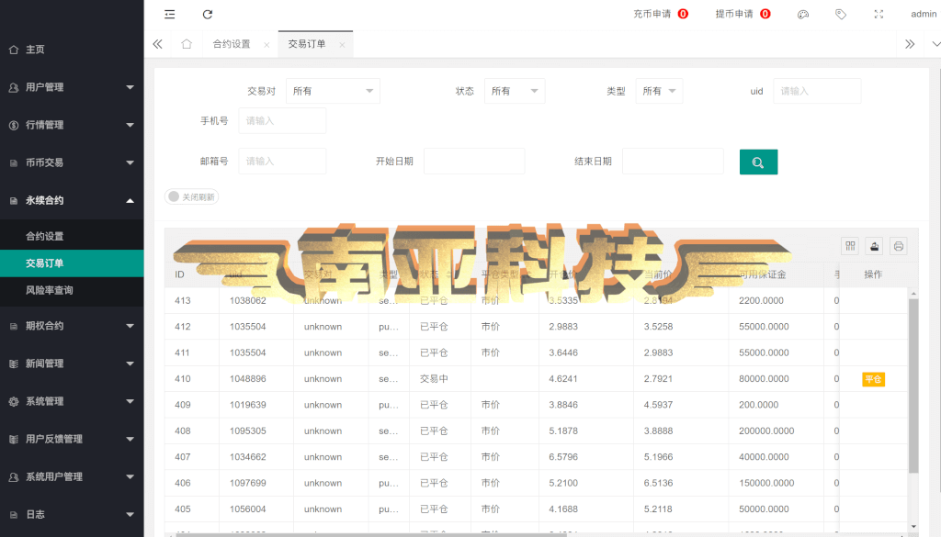The width and height of the screenshot is (941, 537).
Task: Expand the 用户管理 sidebar menu
Action: pos(72,87)
